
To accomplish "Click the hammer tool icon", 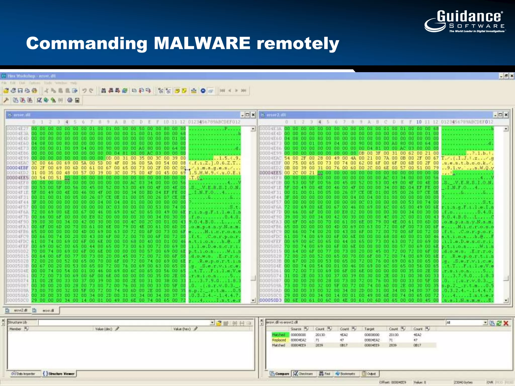I will click(x=6, y=100).
